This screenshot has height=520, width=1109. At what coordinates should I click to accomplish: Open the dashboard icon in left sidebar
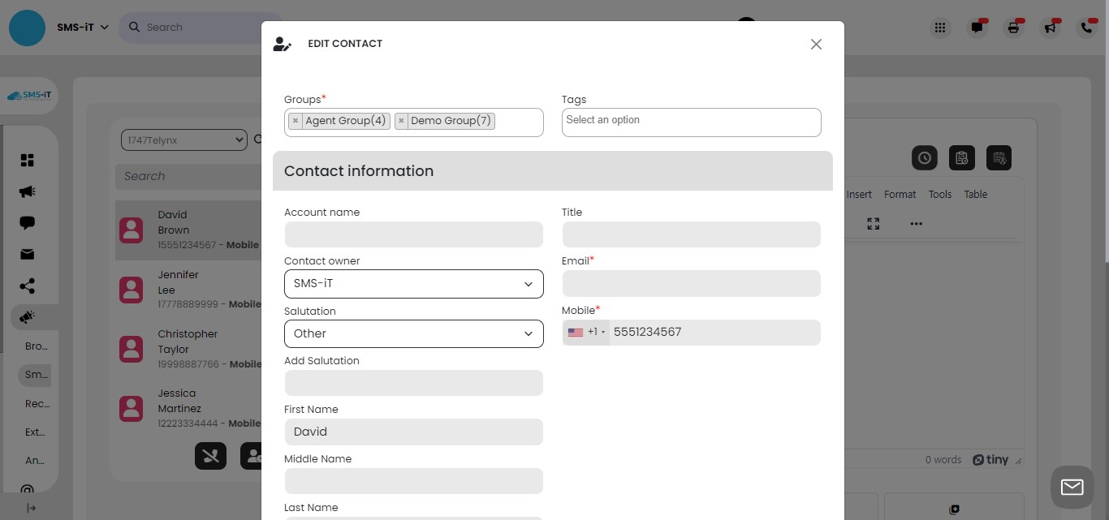(x=27, y=160)
